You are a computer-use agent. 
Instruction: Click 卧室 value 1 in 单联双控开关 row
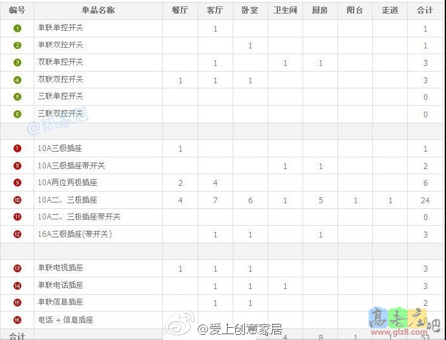(x=250, y=46)
